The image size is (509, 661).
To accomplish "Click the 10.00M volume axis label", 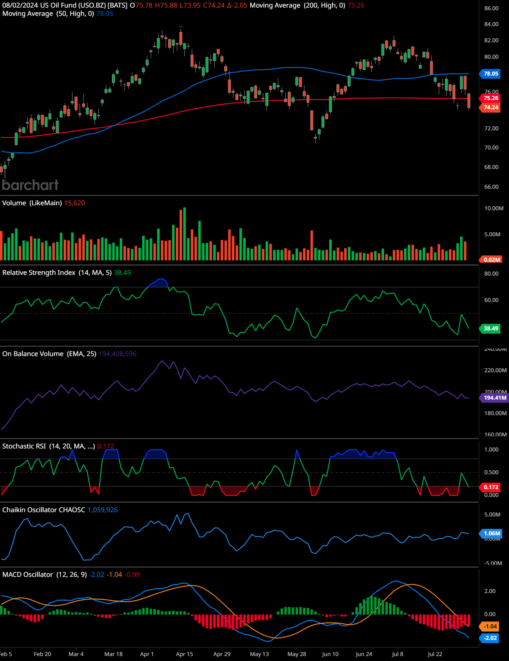I will [x=494, y=208].
